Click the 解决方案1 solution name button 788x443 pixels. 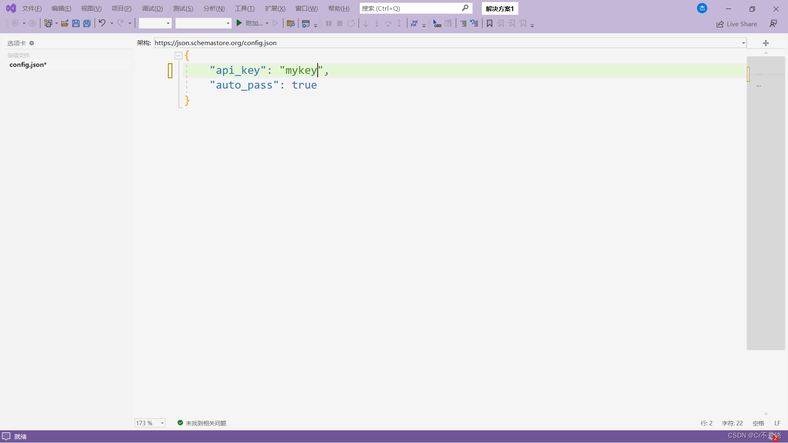499,9
